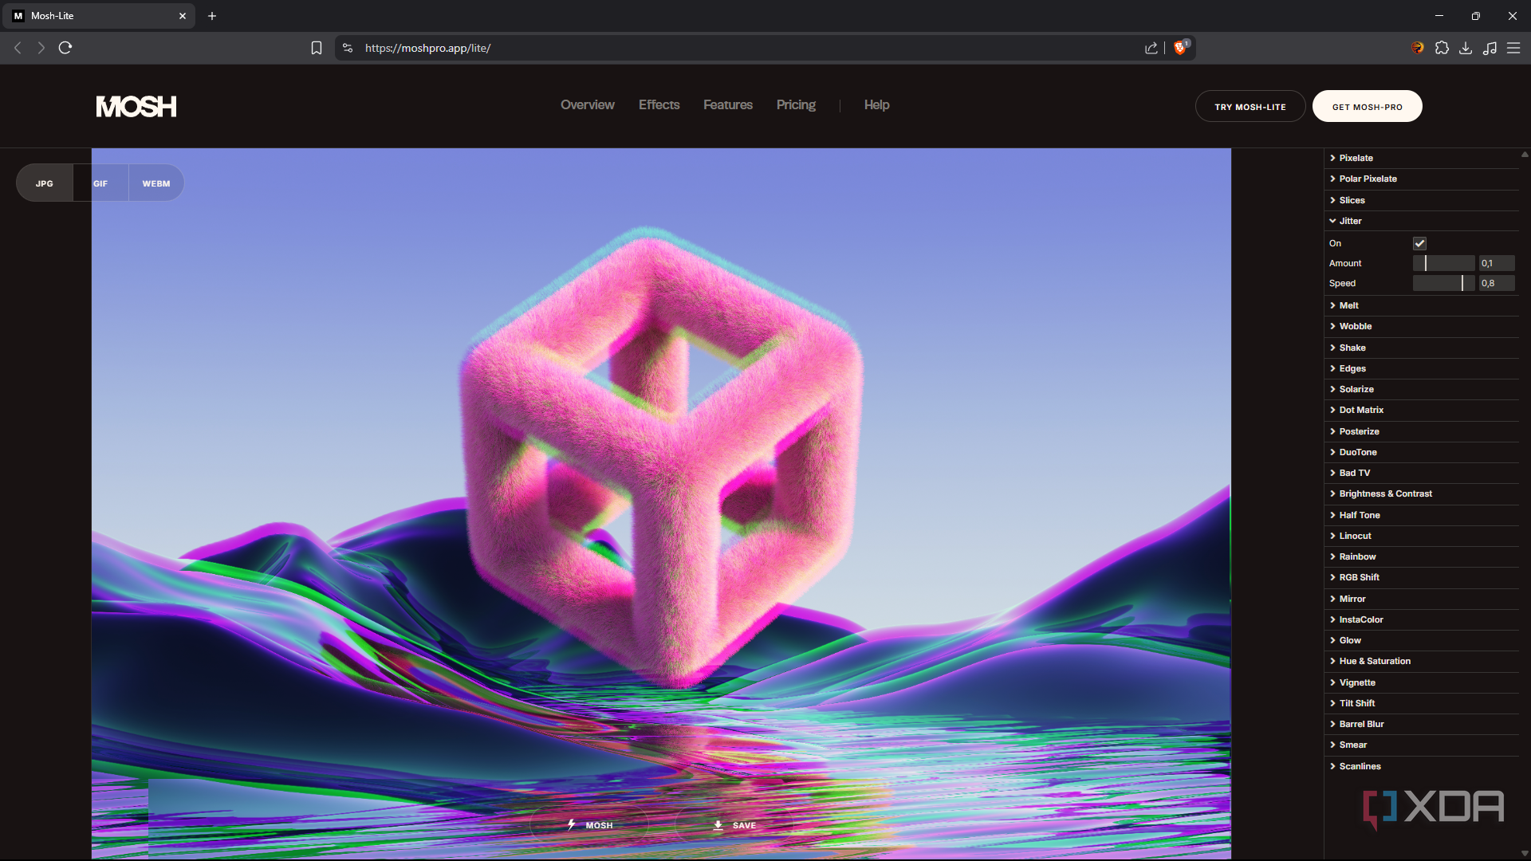Expand Hue & Saturation section
The height and width of the screenshot is (861, 1531).
[1423, 661]
